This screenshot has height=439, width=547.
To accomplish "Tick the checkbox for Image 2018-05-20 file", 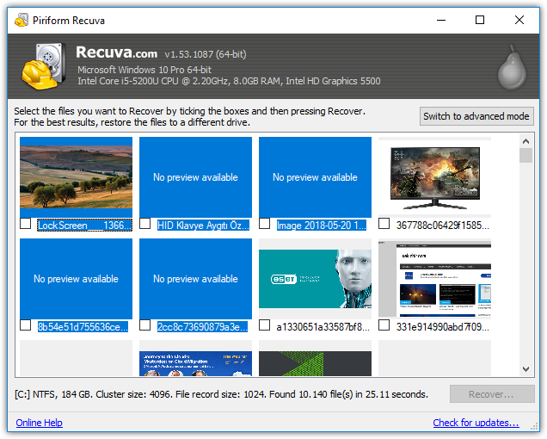I will click(264, 224).
